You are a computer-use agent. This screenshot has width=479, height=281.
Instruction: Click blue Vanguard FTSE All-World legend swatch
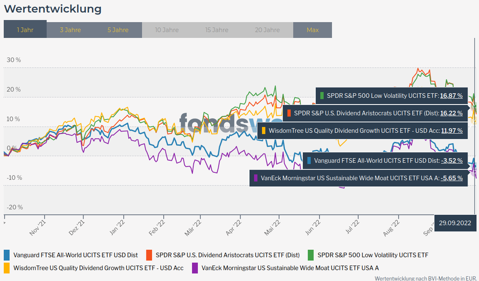pos(7,255)
